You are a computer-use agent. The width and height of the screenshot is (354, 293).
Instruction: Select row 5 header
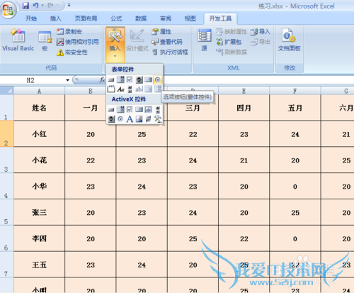(6, 212)
